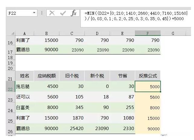Click header cell 新个税
Screen dimensions: 194x140
coord(97,76)
